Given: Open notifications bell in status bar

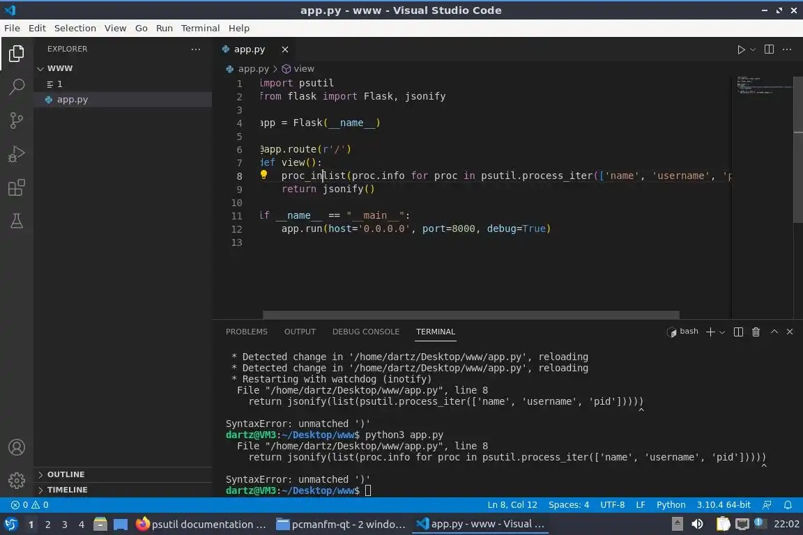Looking at the screenshot, I should [x=788, y=505].
